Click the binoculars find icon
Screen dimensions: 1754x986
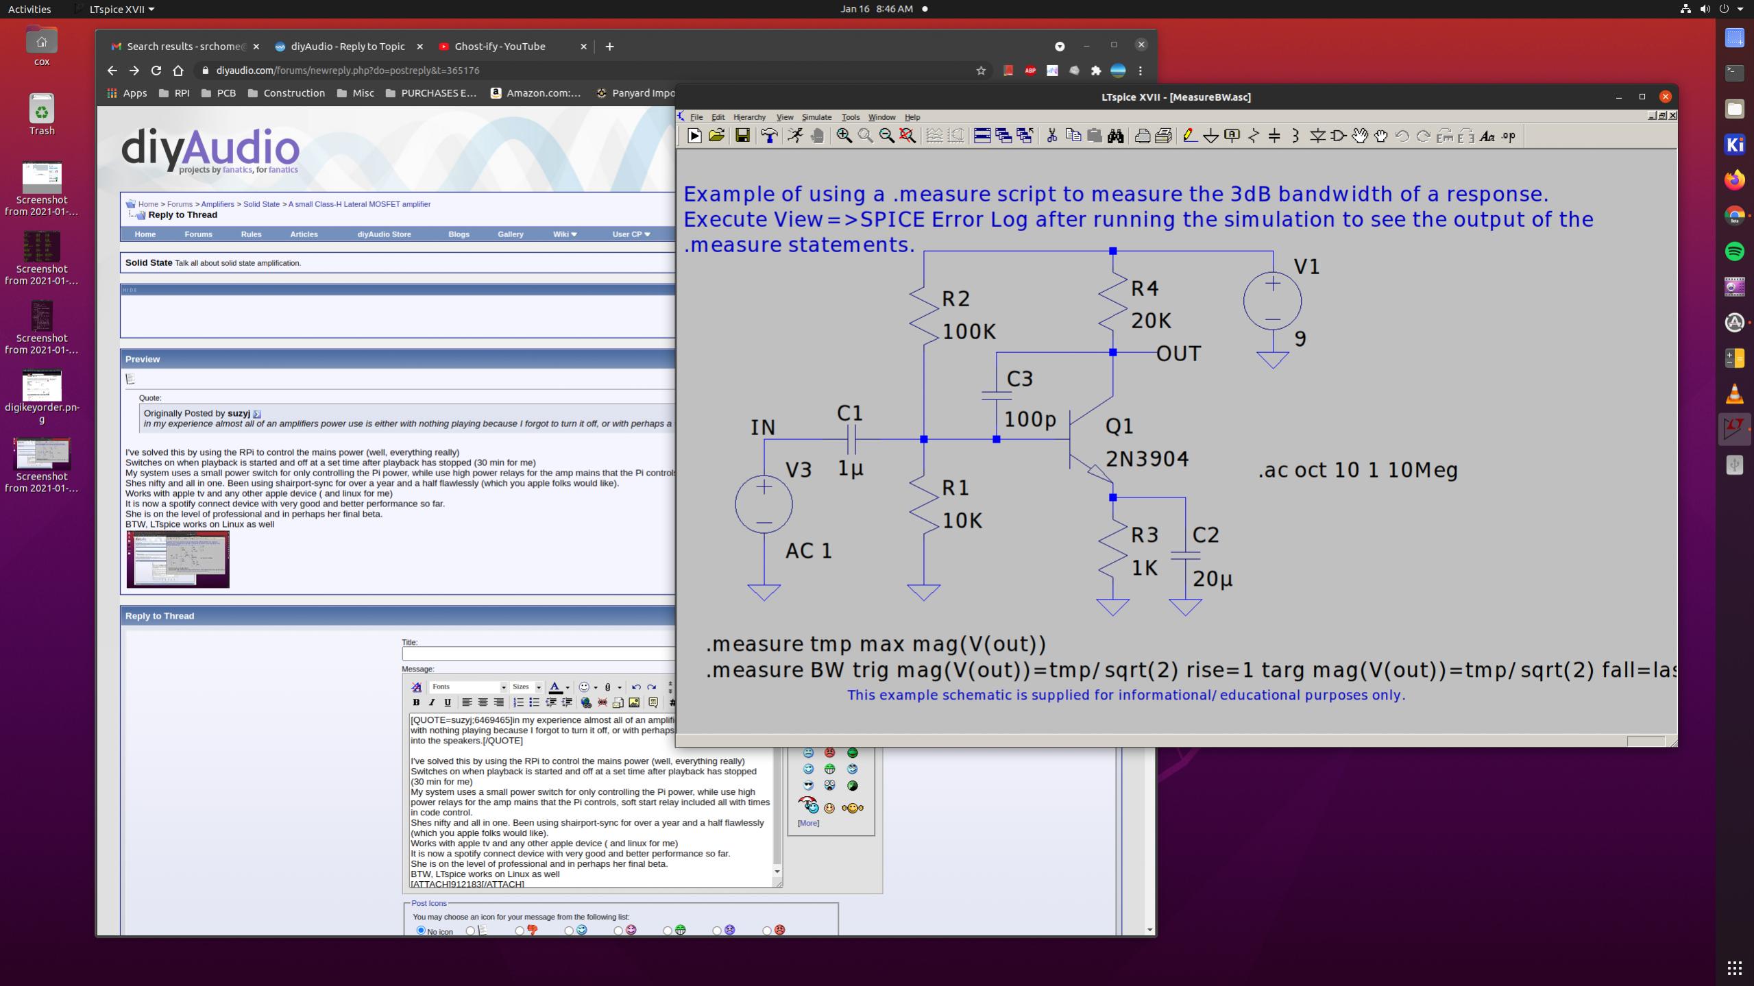[1116, 136]
